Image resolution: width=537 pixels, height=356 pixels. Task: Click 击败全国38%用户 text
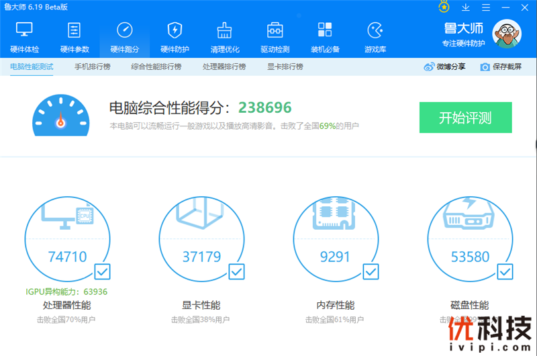pos(200,320)
